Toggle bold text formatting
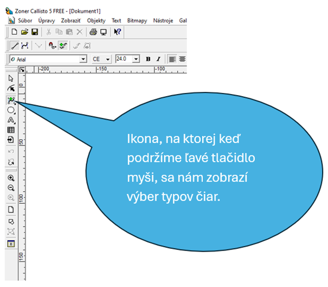The height and width of the screenshot is (287, 328). coord(148,59)
